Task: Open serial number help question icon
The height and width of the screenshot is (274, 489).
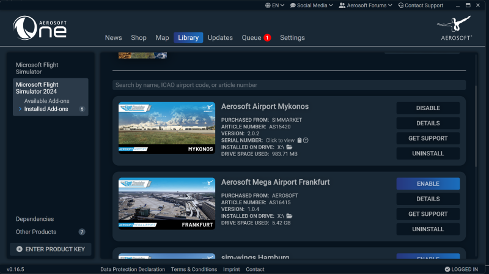Action: [x=306, y=141]
